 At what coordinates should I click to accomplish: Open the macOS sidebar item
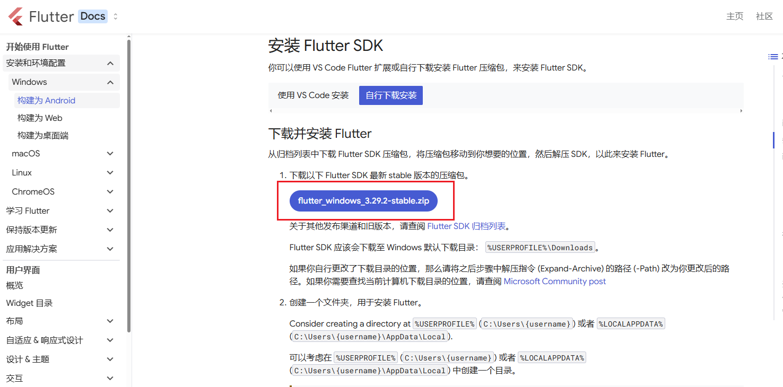[26, 154]
